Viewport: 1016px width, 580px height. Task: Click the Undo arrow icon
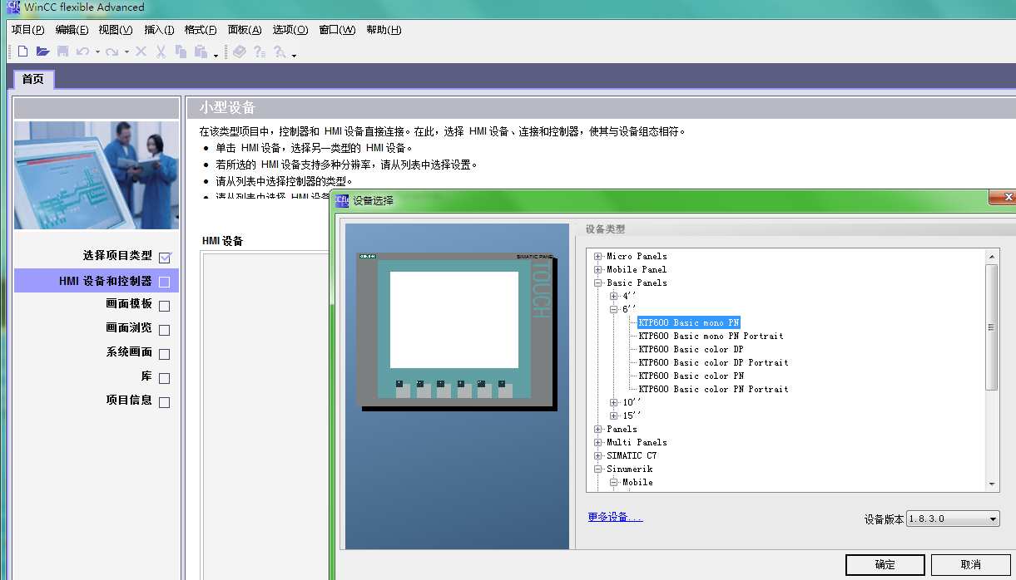tap(82, 52)
